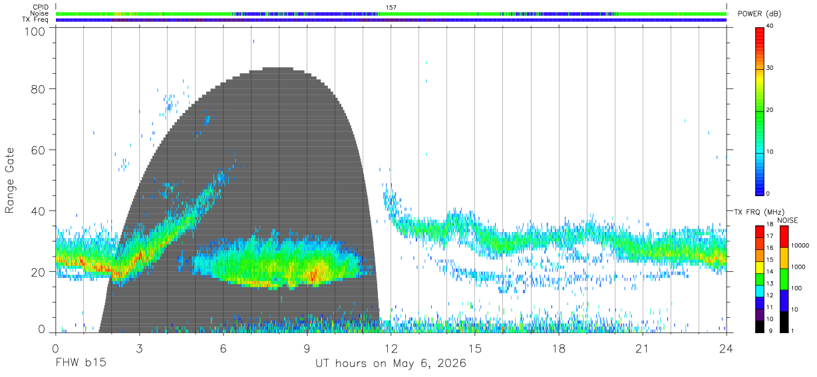This screenshot has height=377, width=817.
Task: Click the 12 tick on the UT hours axis
Action: pos(391,348)
